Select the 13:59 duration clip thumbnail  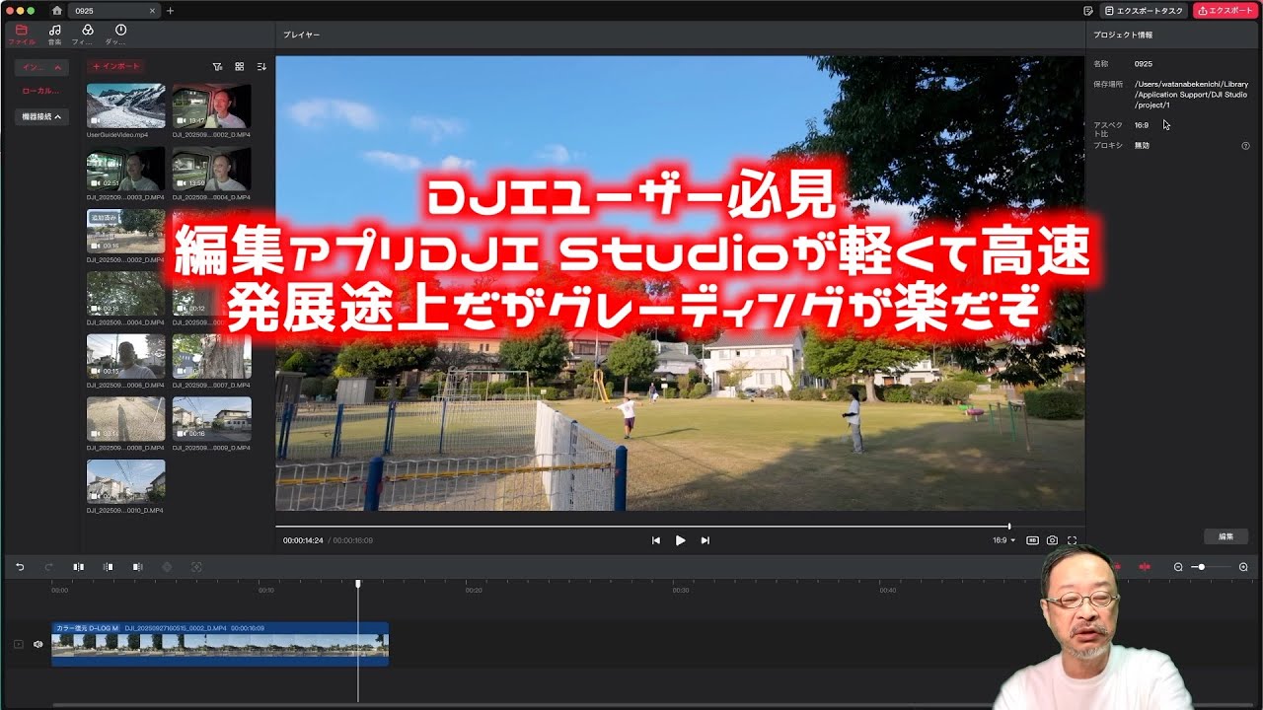tap(211, 169)
